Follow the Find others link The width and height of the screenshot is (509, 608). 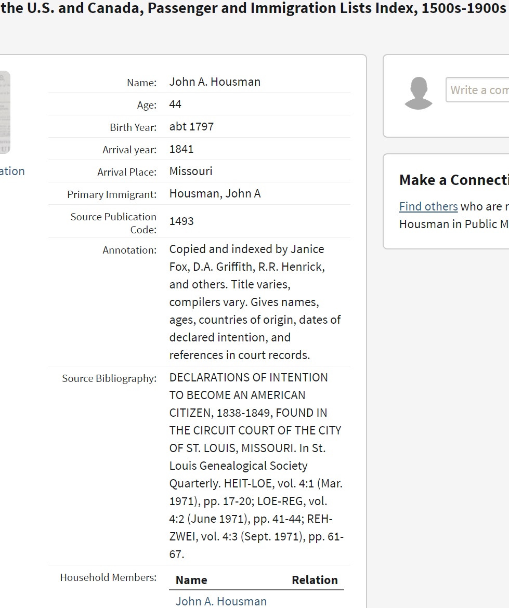pyautogui.click(x=428, y=206)
